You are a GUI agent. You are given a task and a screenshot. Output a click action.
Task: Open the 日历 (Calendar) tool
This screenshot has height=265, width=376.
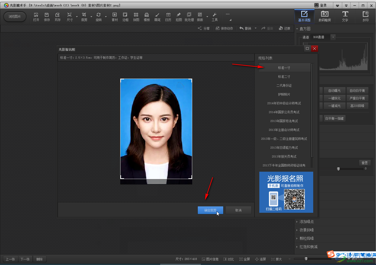click(168, 17)
